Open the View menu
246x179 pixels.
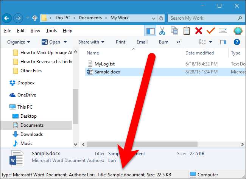pyautogui.click(x=35, y=31)
